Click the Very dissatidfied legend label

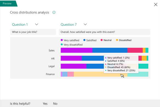[73, 45]
